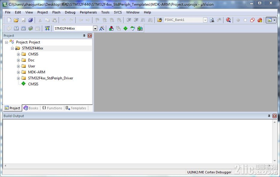Open a file using the Open folder icon
This screenshot has height=177, width=280.
tap(16, 20)
